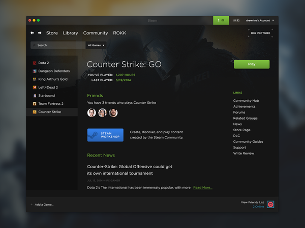The width and height of the screenshot is (305, 228).
Task: Open the Community tab
Action: 96,33
